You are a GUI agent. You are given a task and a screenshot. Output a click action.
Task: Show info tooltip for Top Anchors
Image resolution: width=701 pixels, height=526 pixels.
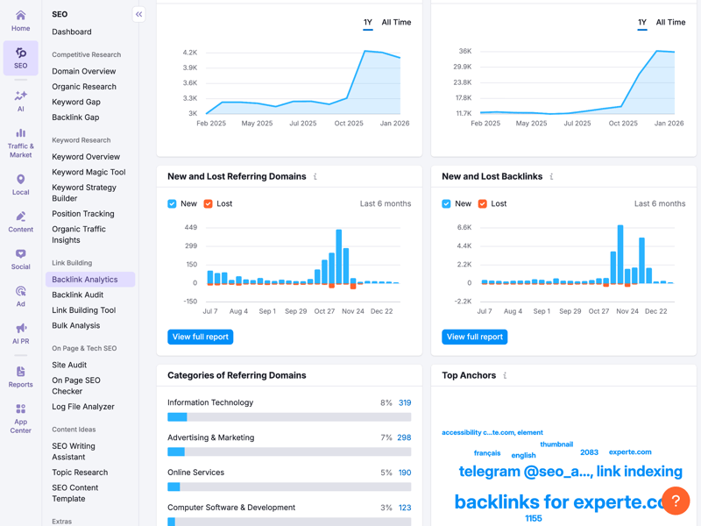coord(505,375)
